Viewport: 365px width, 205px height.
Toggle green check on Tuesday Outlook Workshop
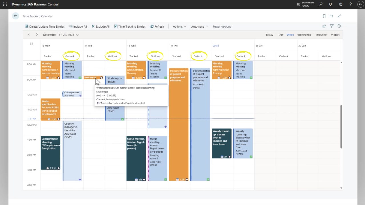(123, 119)
